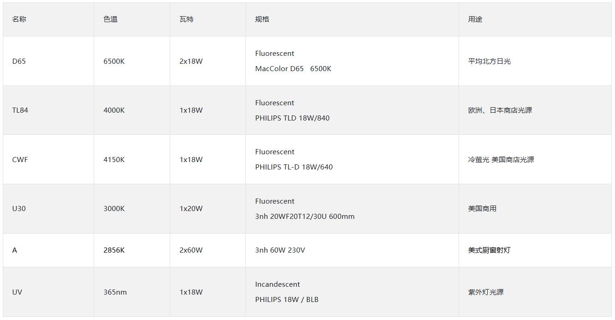The image size is (615, 320).
Task: Select the 2x60W wattage cell
Action: coord(191,250)
